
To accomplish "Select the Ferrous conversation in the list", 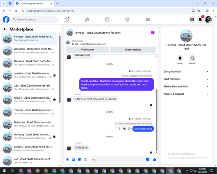I will click(29, 39).
